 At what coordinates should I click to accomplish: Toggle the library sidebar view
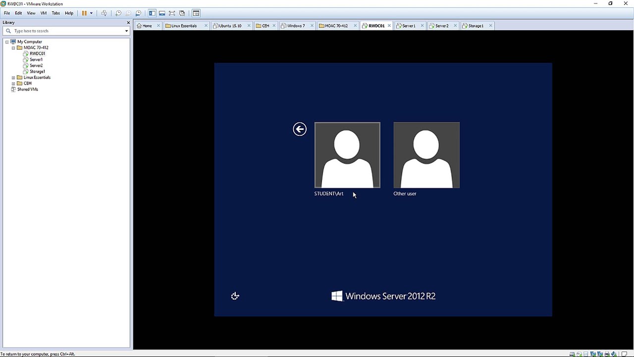coord(152,13)
